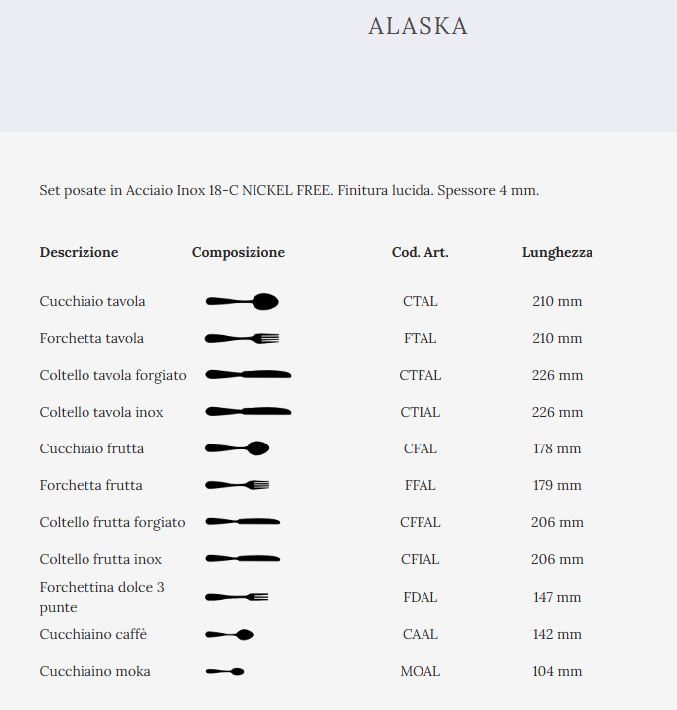Click the CTAL article code
This screenshot has width=677, height=710.
(420, 301)
